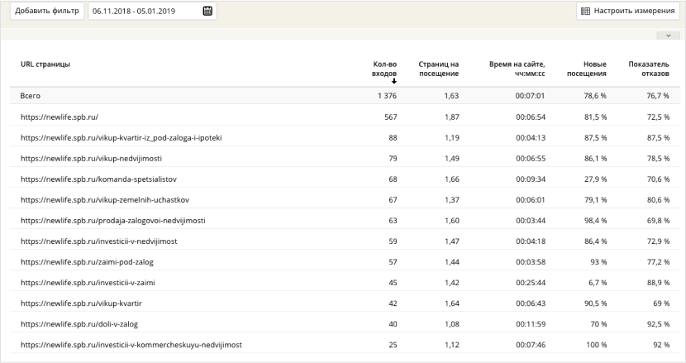Collapse the panel with the chevron button

tap(666, 36)
